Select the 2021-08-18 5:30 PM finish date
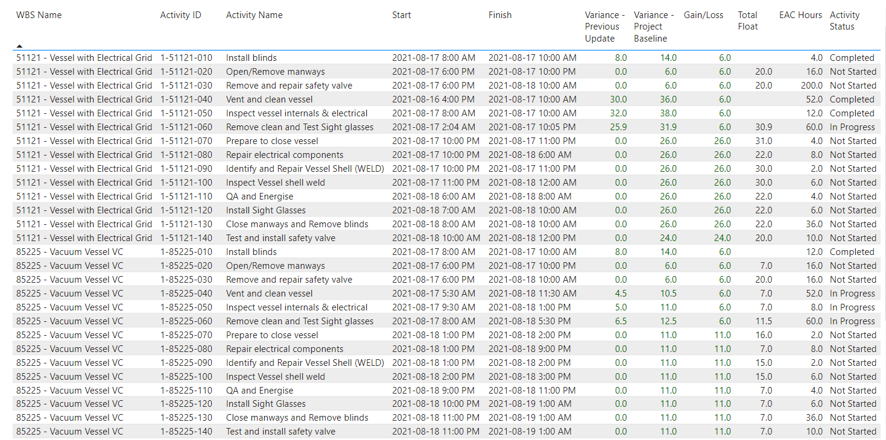Image resolution: width=886 pixels, height=440 pixels. (529, 321)
